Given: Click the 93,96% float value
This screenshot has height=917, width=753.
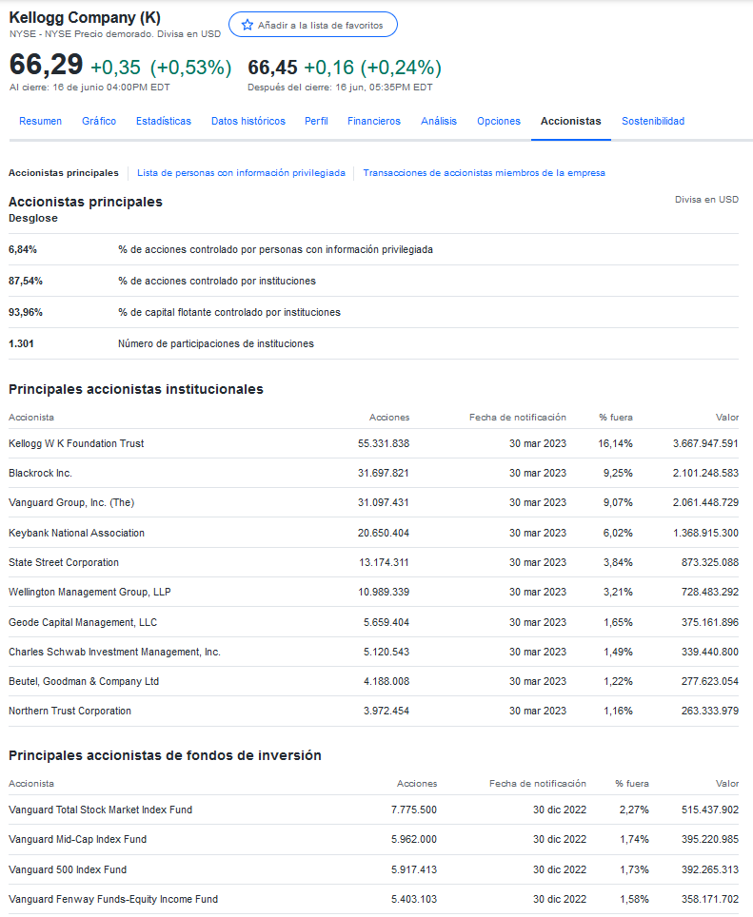Looking at the screenshot, I should point(26,313).
